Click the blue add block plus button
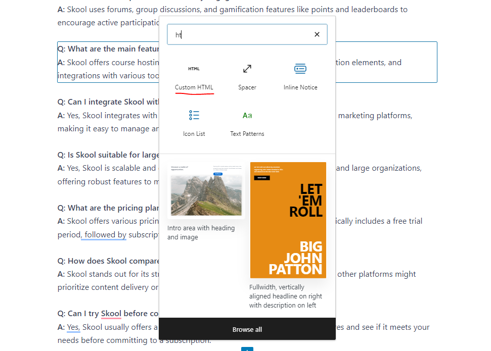 coord(247,349)
